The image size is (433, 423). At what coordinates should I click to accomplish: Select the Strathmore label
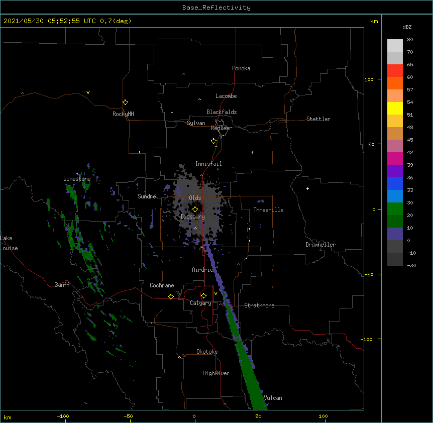(x=259, y=305)
